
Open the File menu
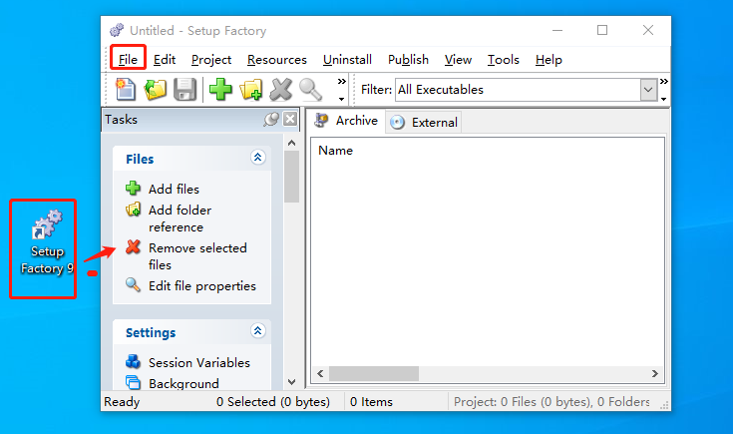[x=128, y=60]
